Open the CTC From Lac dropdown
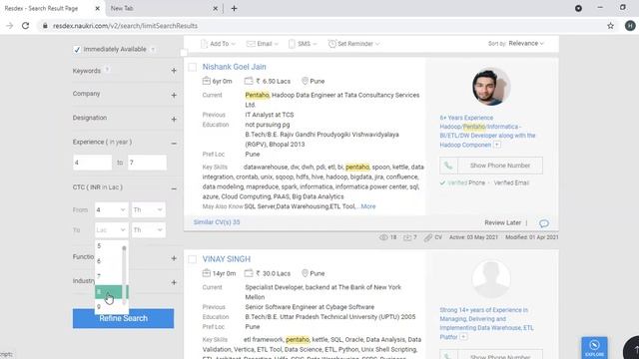This screenshot has height=359, width=639. click(111, 210)
